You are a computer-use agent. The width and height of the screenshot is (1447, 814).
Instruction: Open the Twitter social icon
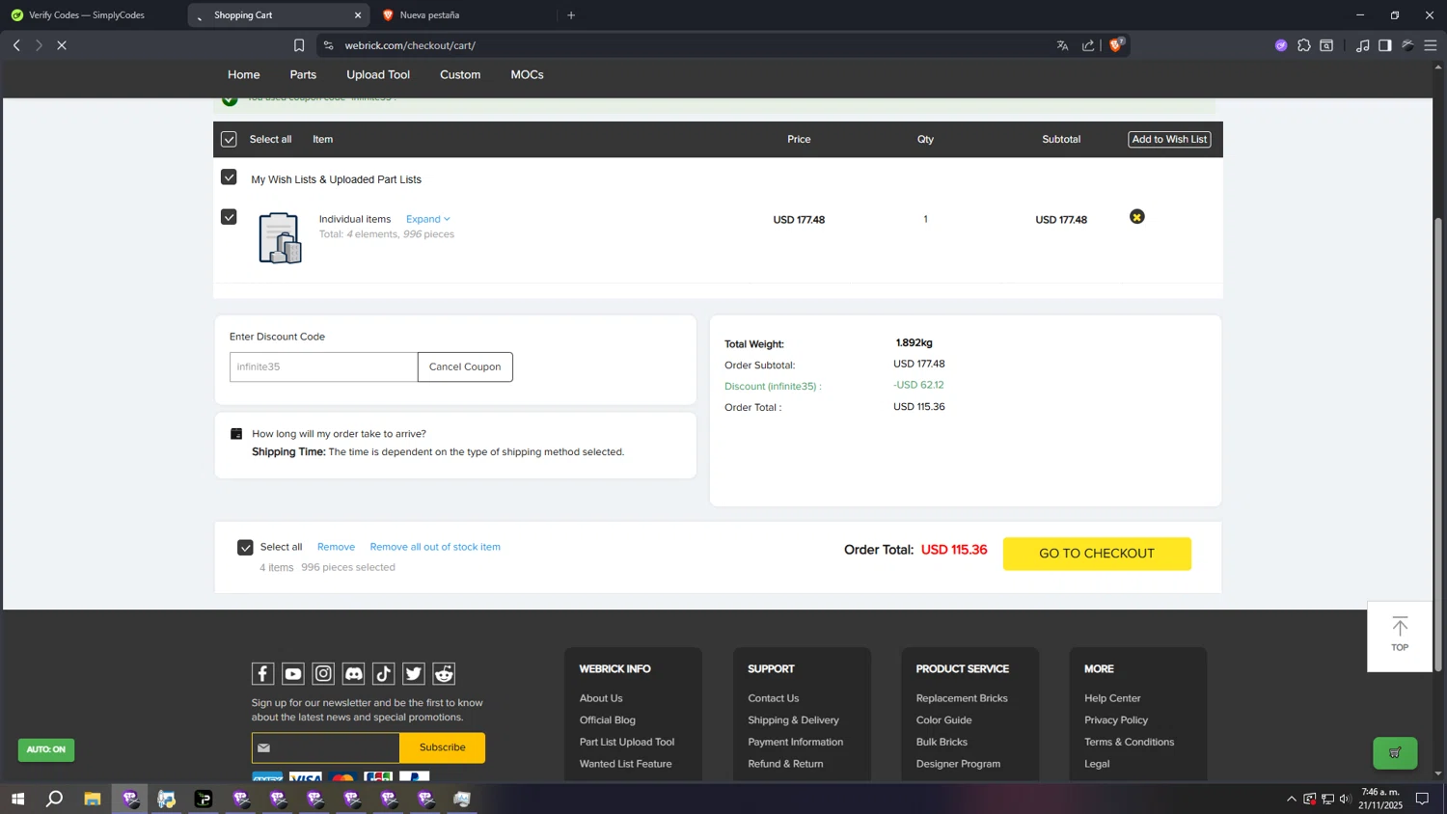point(414,673)
